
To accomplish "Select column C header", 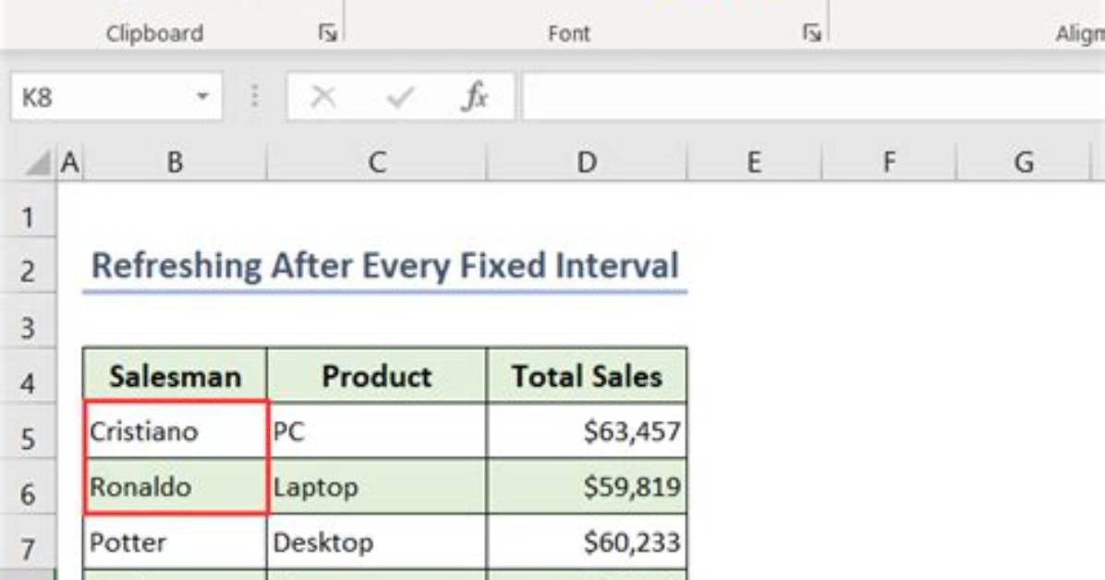I will (376, 163).
